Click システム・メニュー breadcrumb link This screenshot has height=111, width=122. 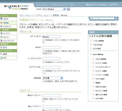click(x=42, y=15)
